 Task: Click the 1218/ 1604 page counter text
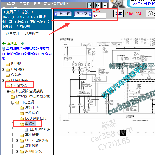tap(133, 14)
